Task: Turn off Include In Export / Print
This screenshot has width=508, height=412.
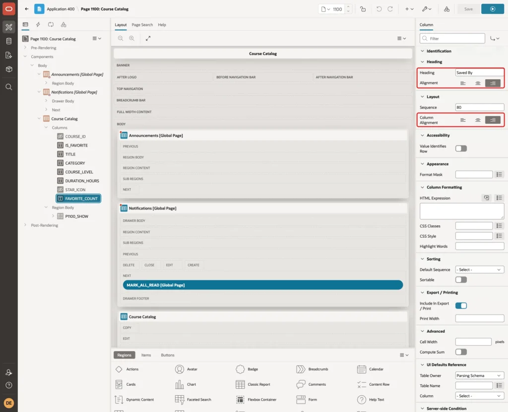Action: coord(461,306)
